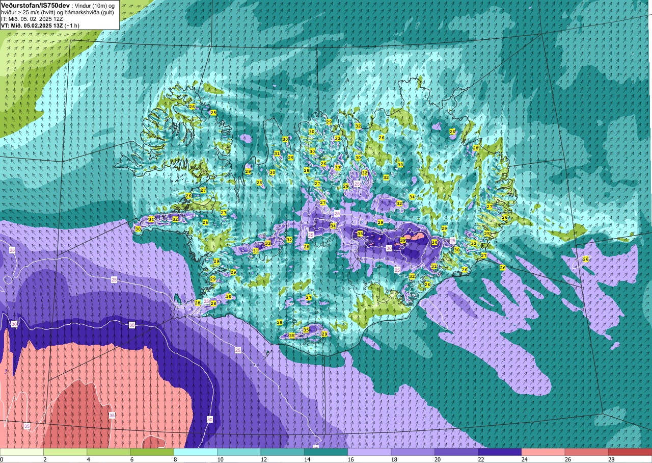Select the 22–24 m/s dark indigo legend swatch
The width and height of the screenshot is (652, 463).
click(x=500, y=452)
